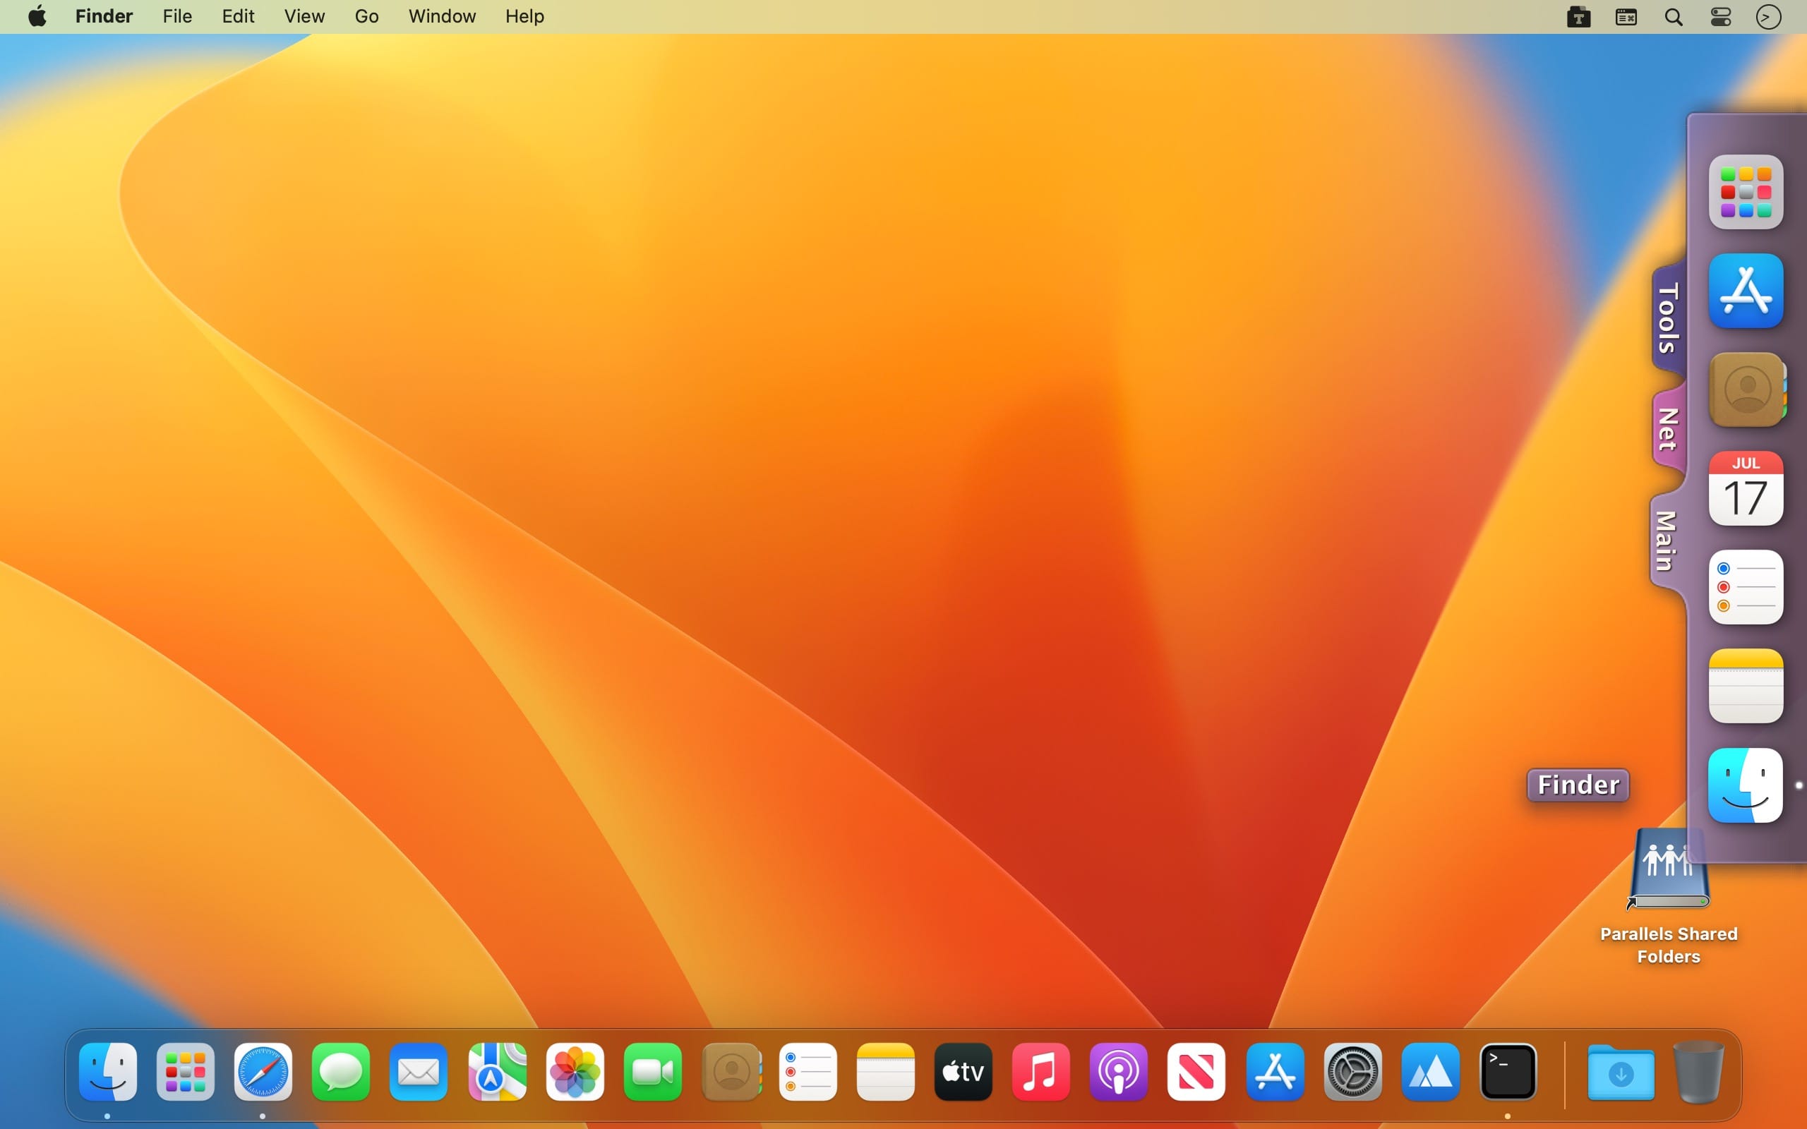Click the toolbox menu bar icon
The image size is (1807, 1129).
pos(1578,16)
